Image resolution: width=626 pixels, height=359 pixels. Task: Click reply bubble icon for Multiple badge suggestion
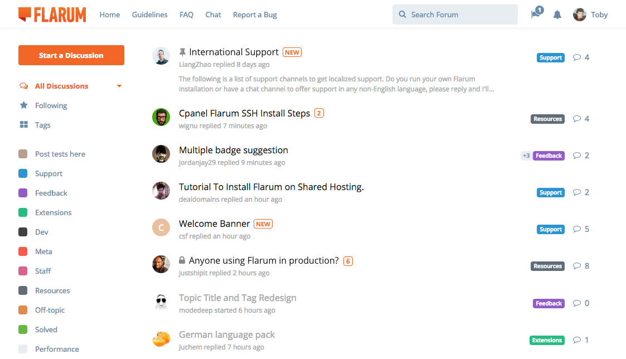click(576, 156)
